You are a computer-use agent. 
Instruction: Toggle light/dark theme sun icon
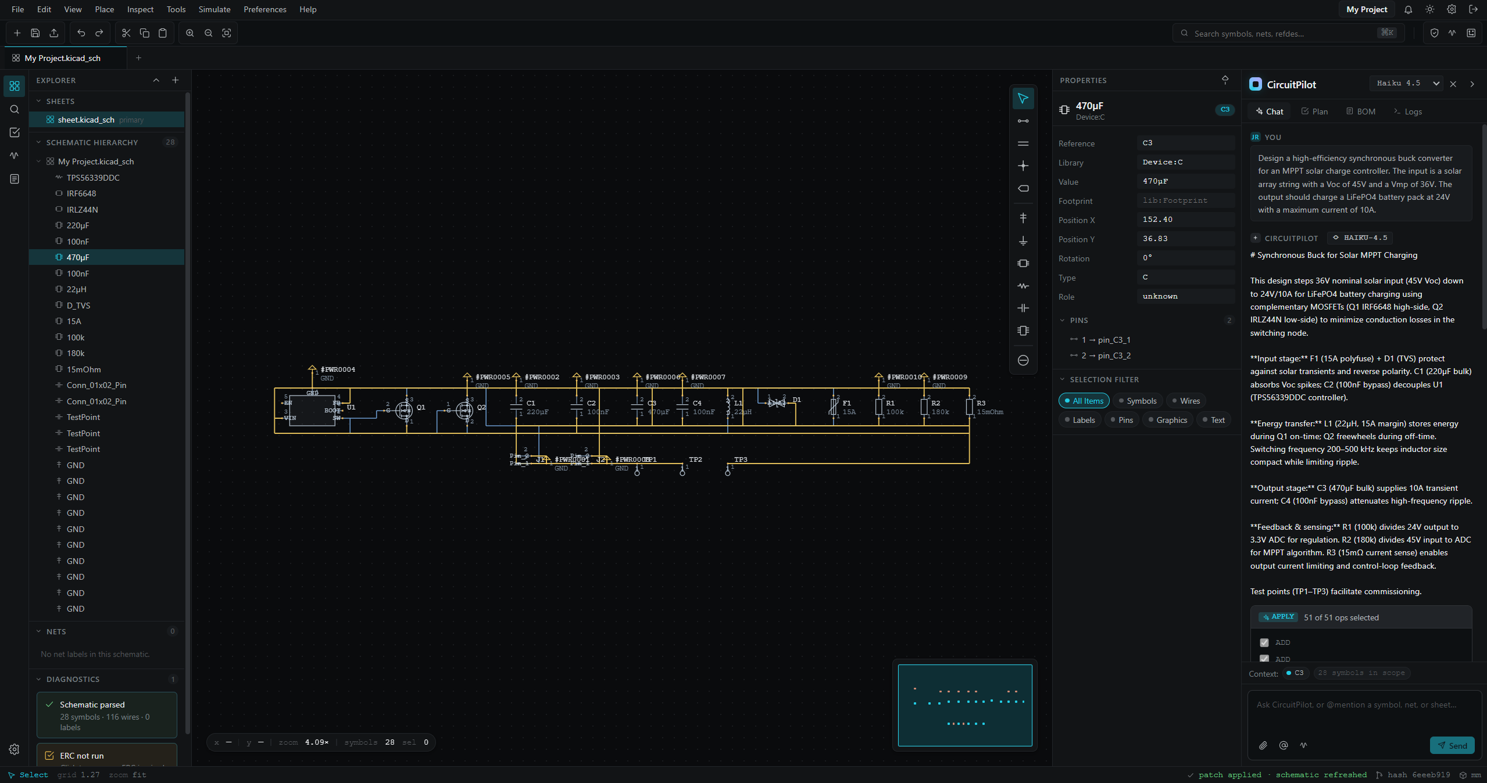(1430, 9)
